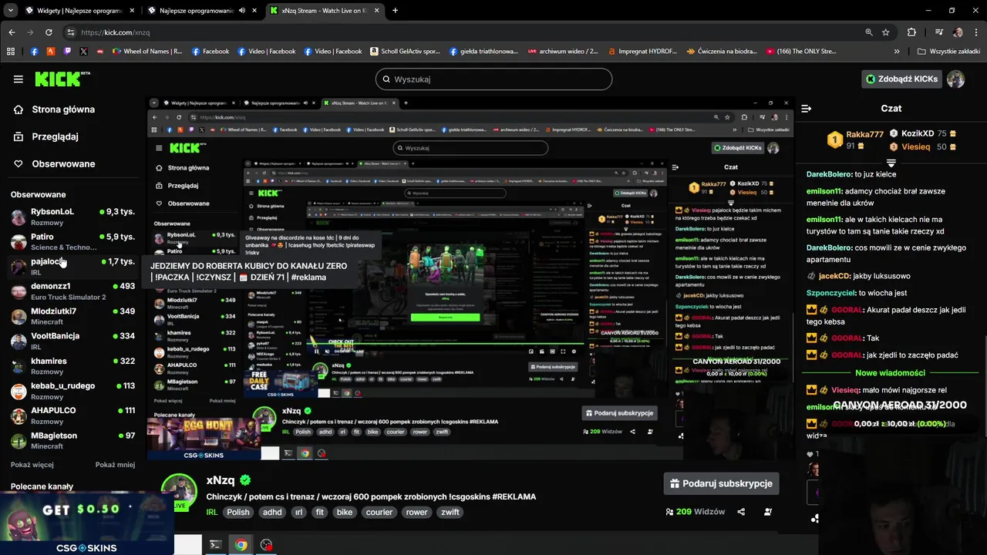Screen dimensions: 987x555
Task: Open the Kick user profile avatar
Action: pos(956,79)
